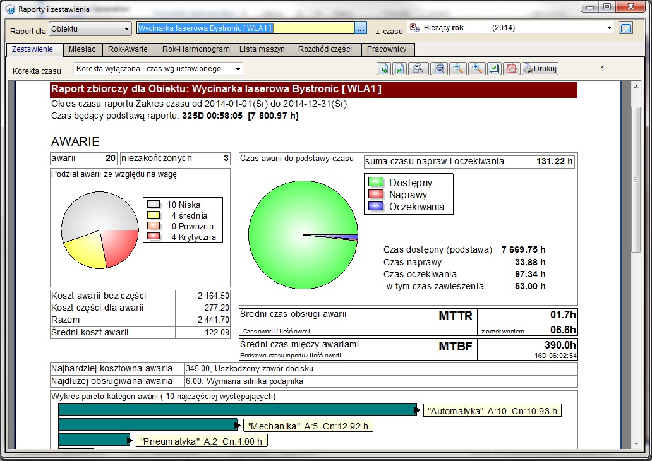
Task: Open the Korekta czasu dropdown
Action: pyautogui.click(x=158, y=69)
